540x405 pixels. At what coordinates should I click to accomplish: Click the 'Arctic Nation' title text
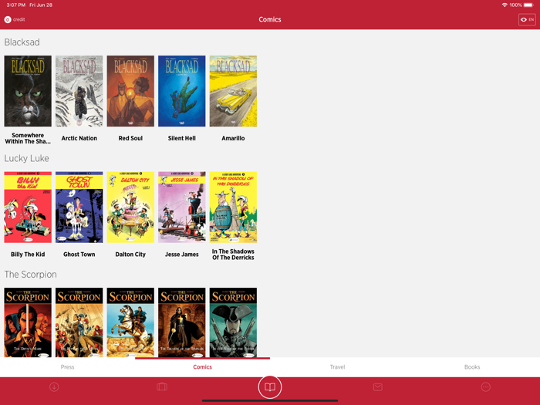click(x=79, y=138)
